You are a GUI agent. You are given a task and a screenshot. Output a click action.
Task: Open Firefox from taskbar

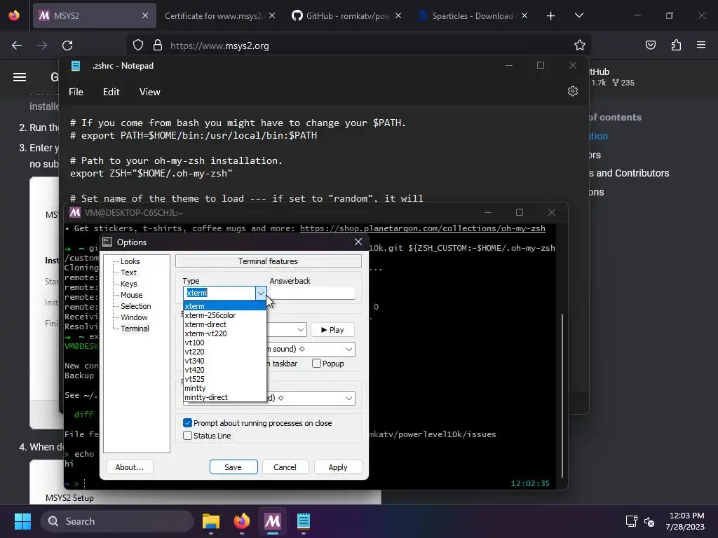pos(242,521)
